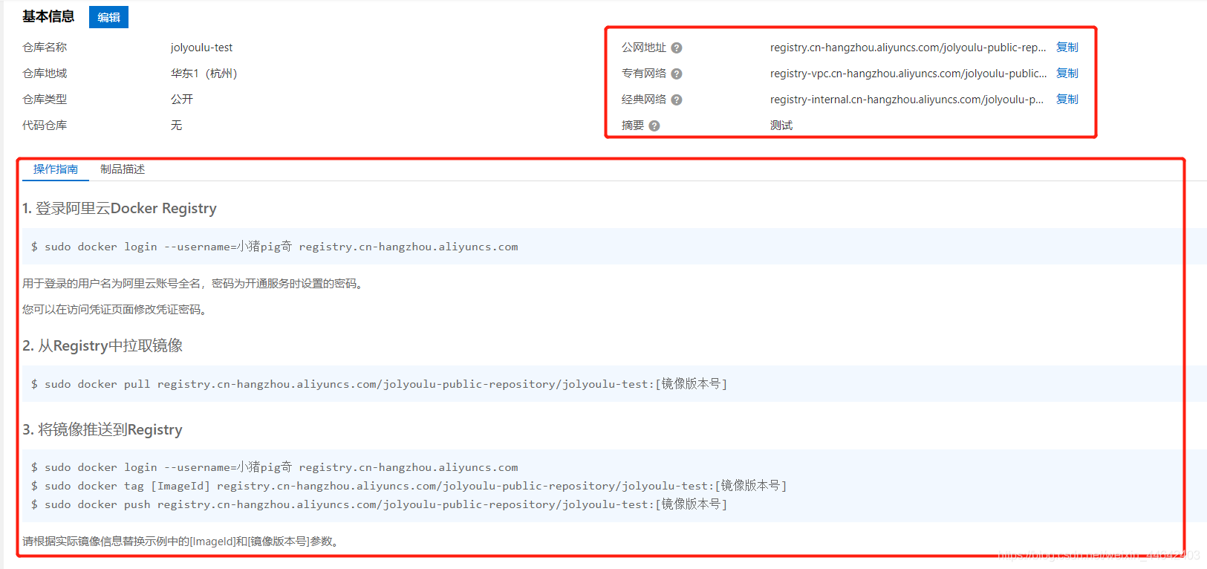This screenshot has width=1207, height=569.
Task: Click the sudo docker tag [ImageId] command
Action: pos(409,486)
